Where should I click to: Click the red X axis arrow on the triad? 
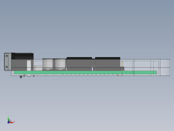click(11, 123)
